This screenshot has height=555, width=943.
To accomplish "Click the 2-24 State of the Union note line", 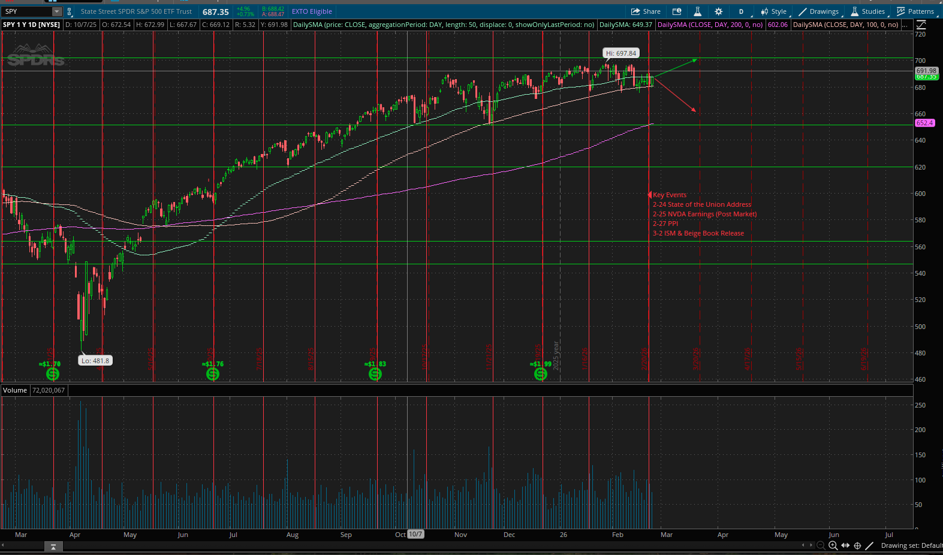I will click(702, 204).
